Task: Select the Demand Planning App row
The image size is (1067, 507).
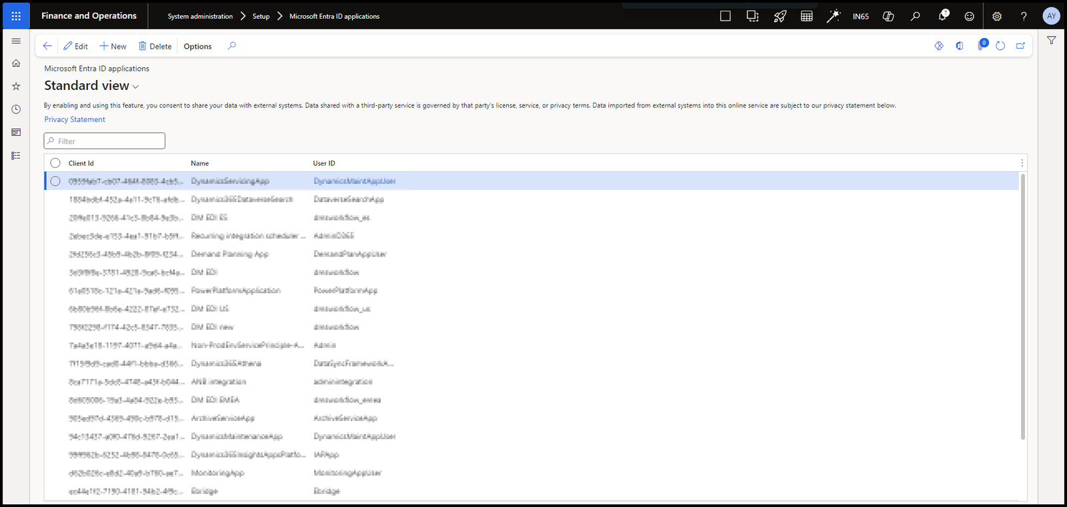Action: (x=531, y=254)
